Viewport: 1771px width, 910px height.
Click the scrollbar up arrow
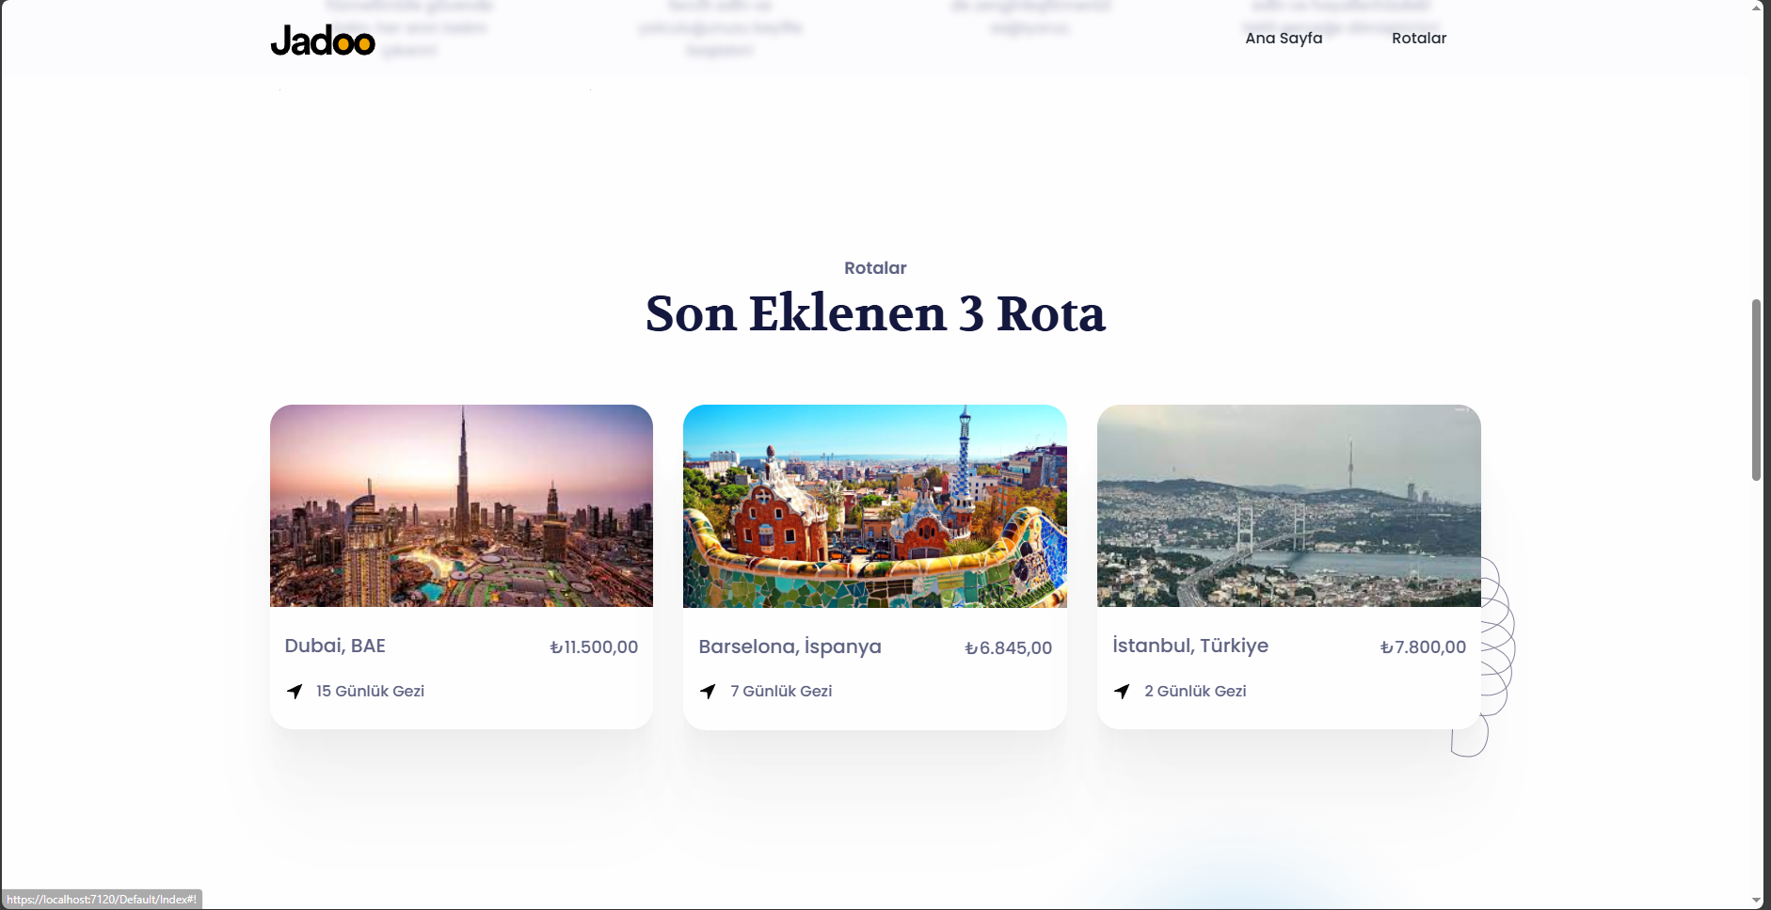click(1756, 8)
